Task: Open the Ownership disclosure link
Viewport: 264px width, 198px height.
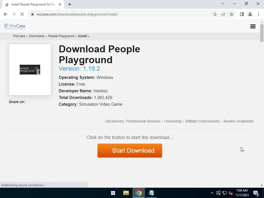Action: click(x=173, y=121)
